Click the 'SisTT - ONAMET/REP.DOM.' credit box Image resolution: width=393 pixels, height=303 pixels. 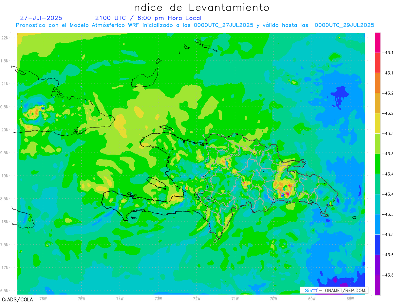point(334,290)
